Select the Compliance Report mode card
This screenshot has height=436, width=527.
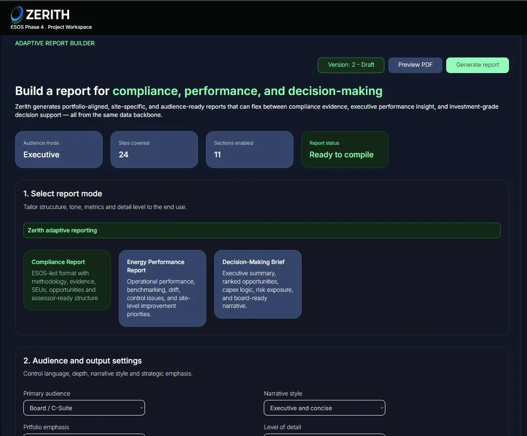pyautogui.click(x=67, y=280)
